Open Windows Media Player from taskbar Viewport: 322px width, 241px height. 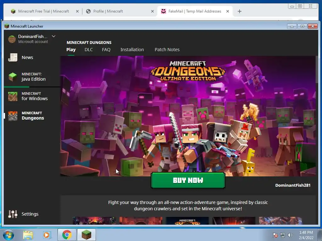[x=47, y=235]
